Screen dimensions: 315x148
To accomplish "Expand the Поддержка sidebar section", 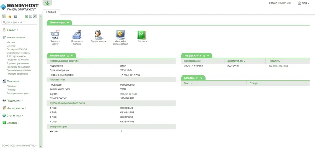I will click(x=14, y=100).
